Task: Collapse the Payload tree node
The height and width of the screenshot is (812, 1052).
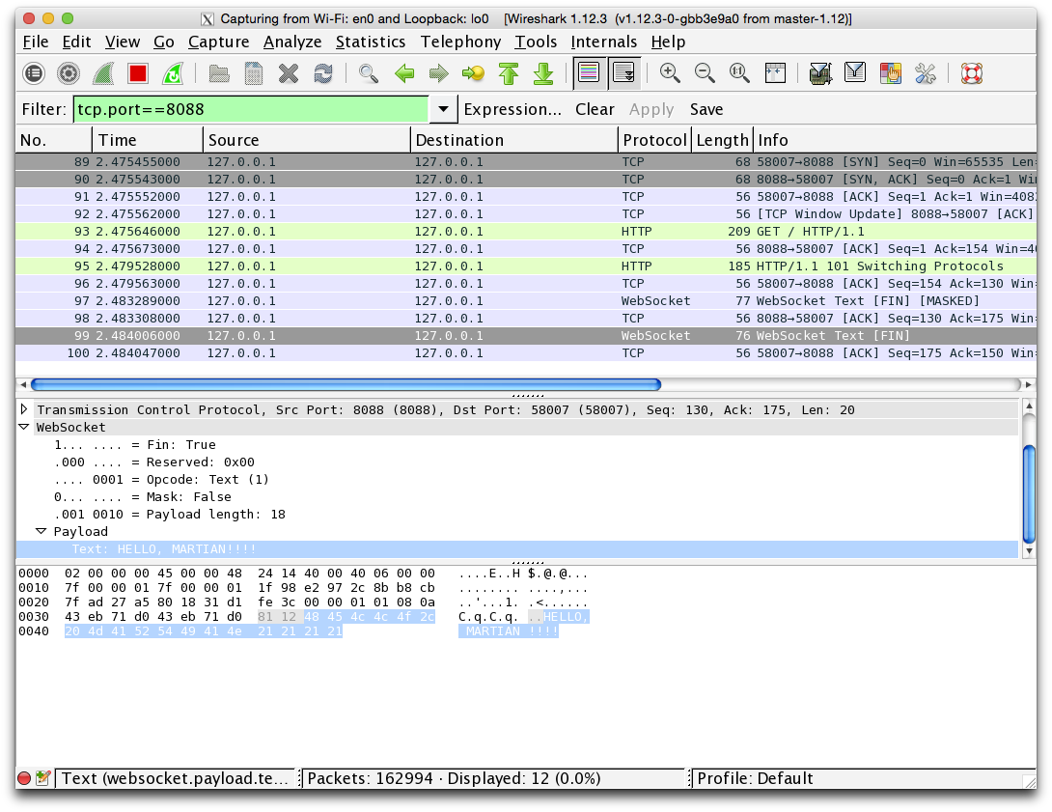Action: click(41, 531)
